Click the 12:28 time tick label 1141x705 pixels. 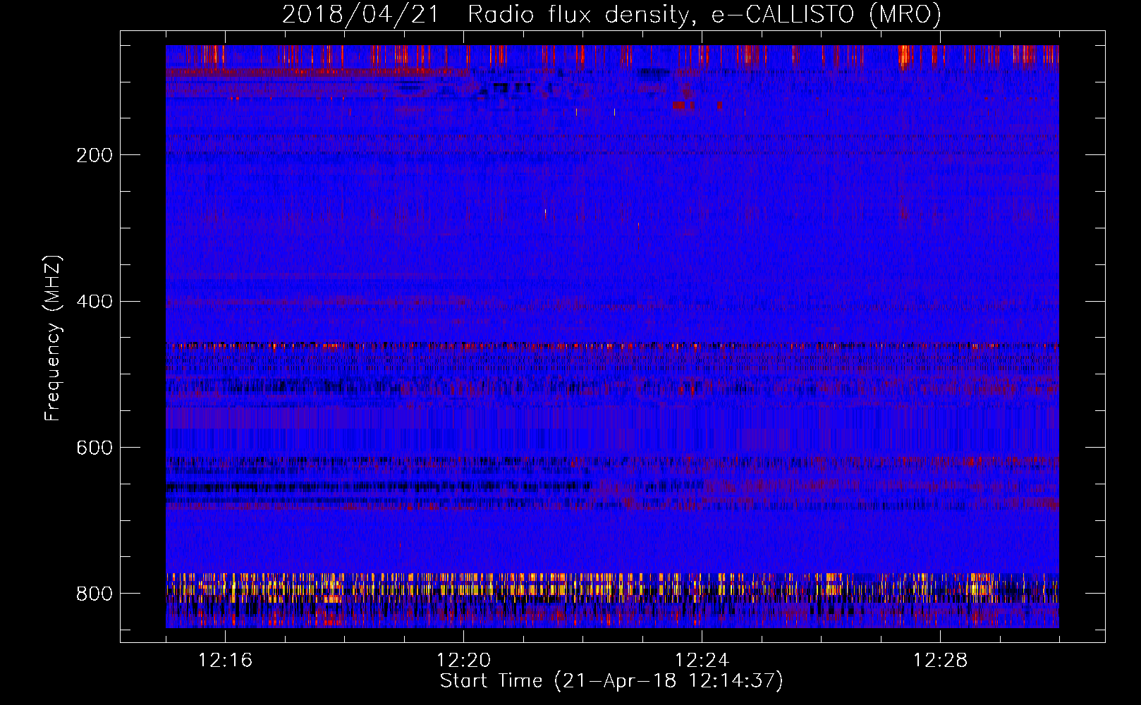[940, 661]
